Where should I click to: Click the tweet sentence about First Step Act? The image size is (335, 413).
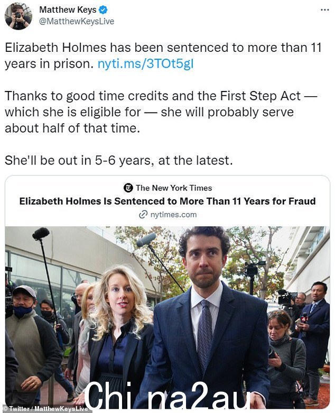161,112
